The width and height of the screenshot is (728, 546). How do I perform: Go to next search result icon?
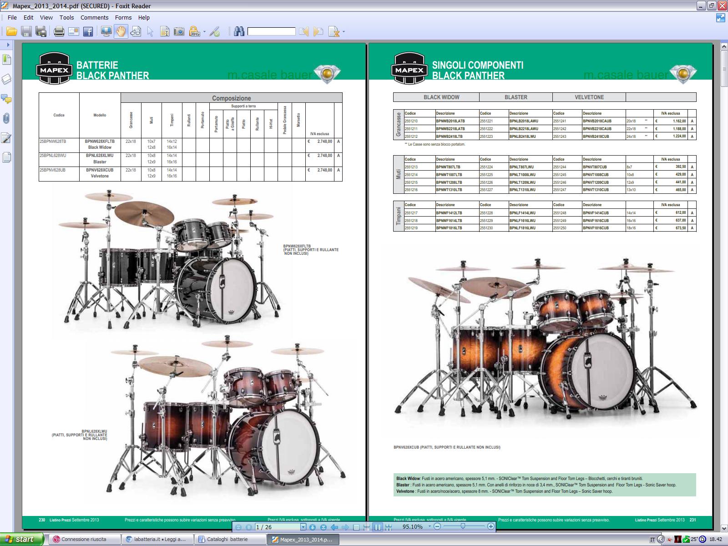tap(318, 31)
